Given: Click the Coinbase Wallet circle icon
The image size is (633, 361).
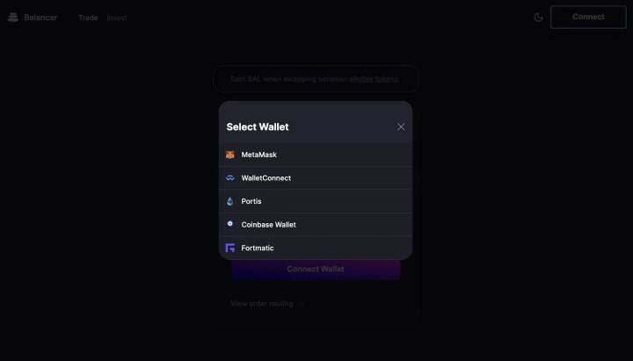Looking at the screenshot, I should tap(230, 224).
